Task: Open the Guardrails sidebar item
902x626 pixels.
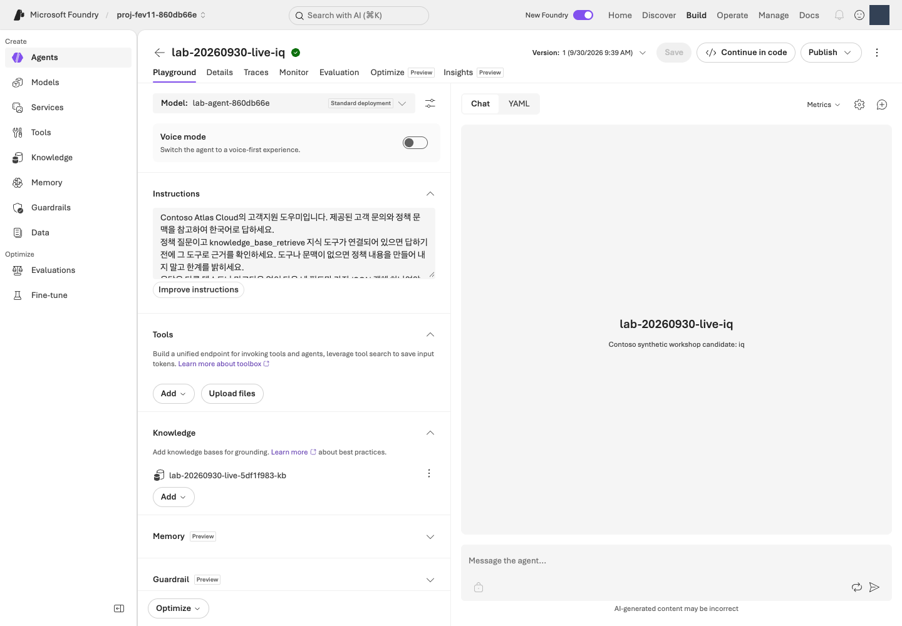Action: click(68, 208)
